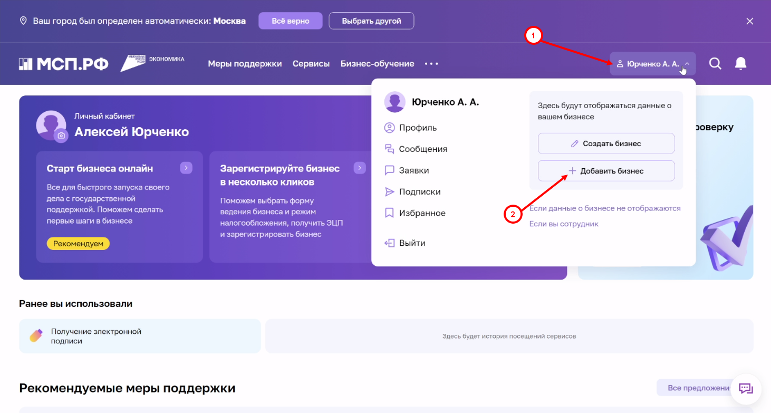Confirm city with Всё верно button
Viewport: 771px width, 413px height.
point(290,21)
